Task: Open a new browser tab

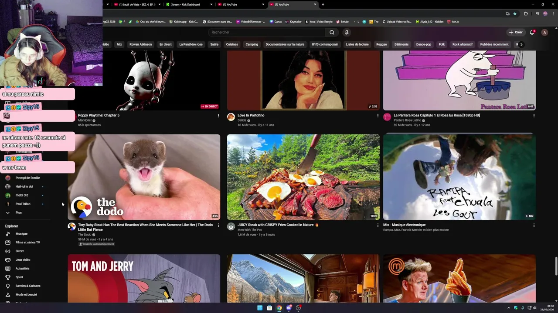Action: (x=323, y=4)
